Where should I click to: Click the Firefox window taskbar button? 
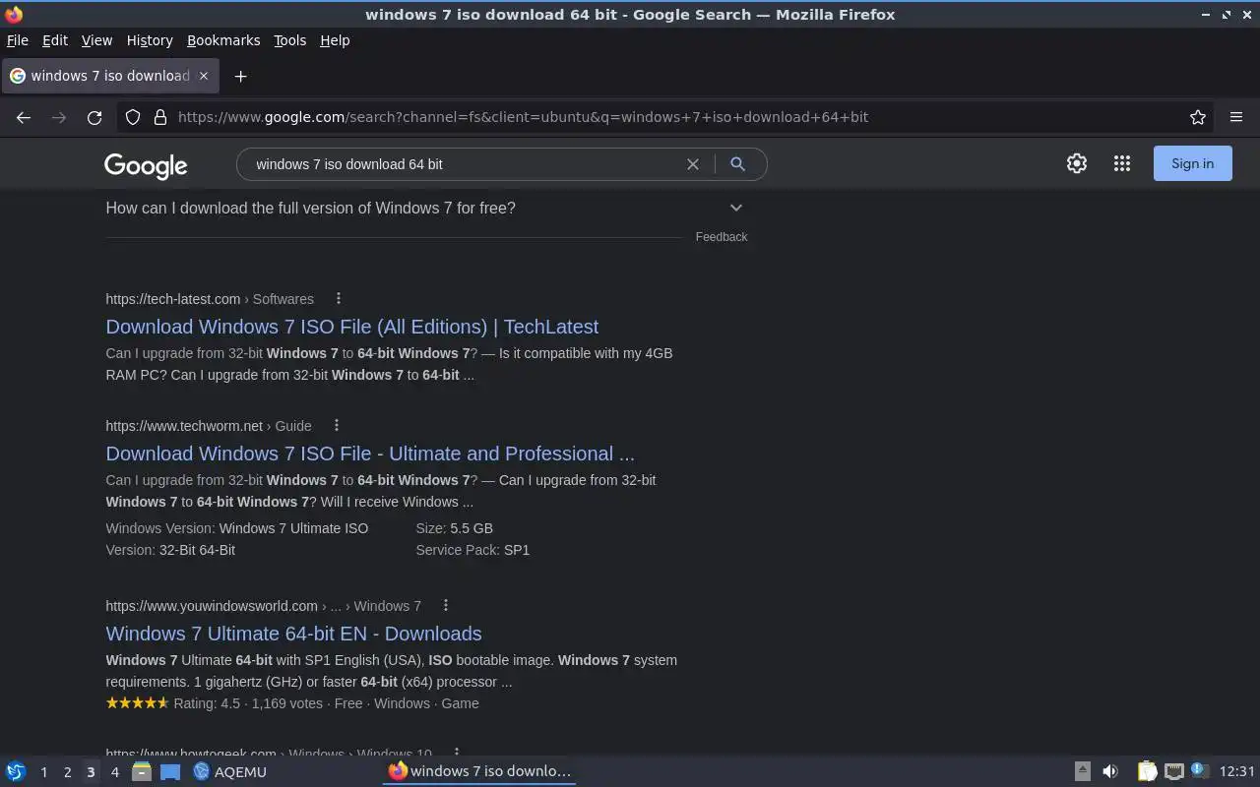tap(479, 771)
